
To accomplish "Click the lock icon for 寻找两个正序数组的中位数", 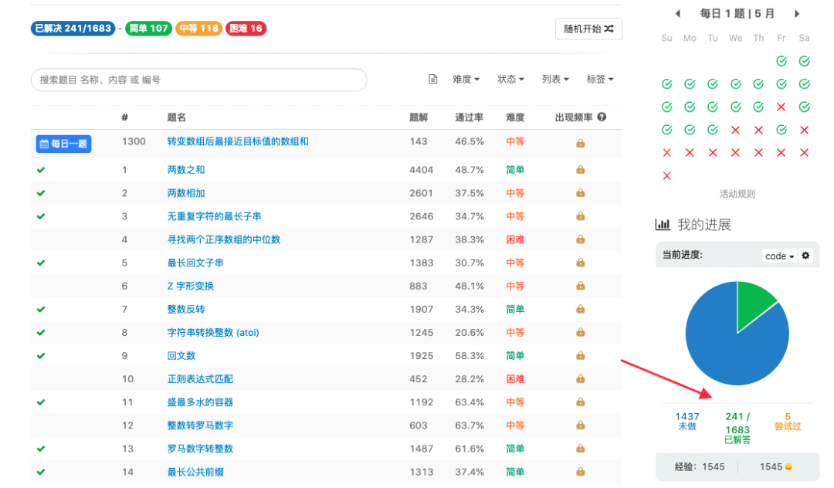I will pos(580,239).
